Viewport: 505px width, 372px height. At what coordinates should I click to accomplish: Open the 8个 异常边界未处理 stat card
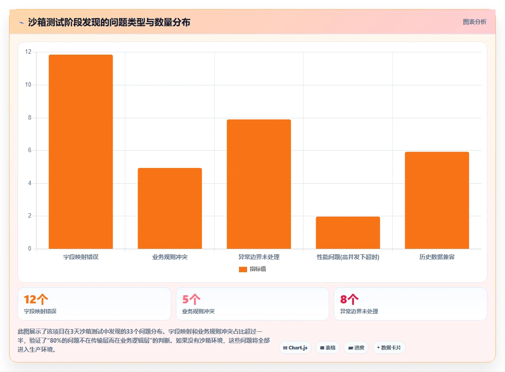(411, 304)
